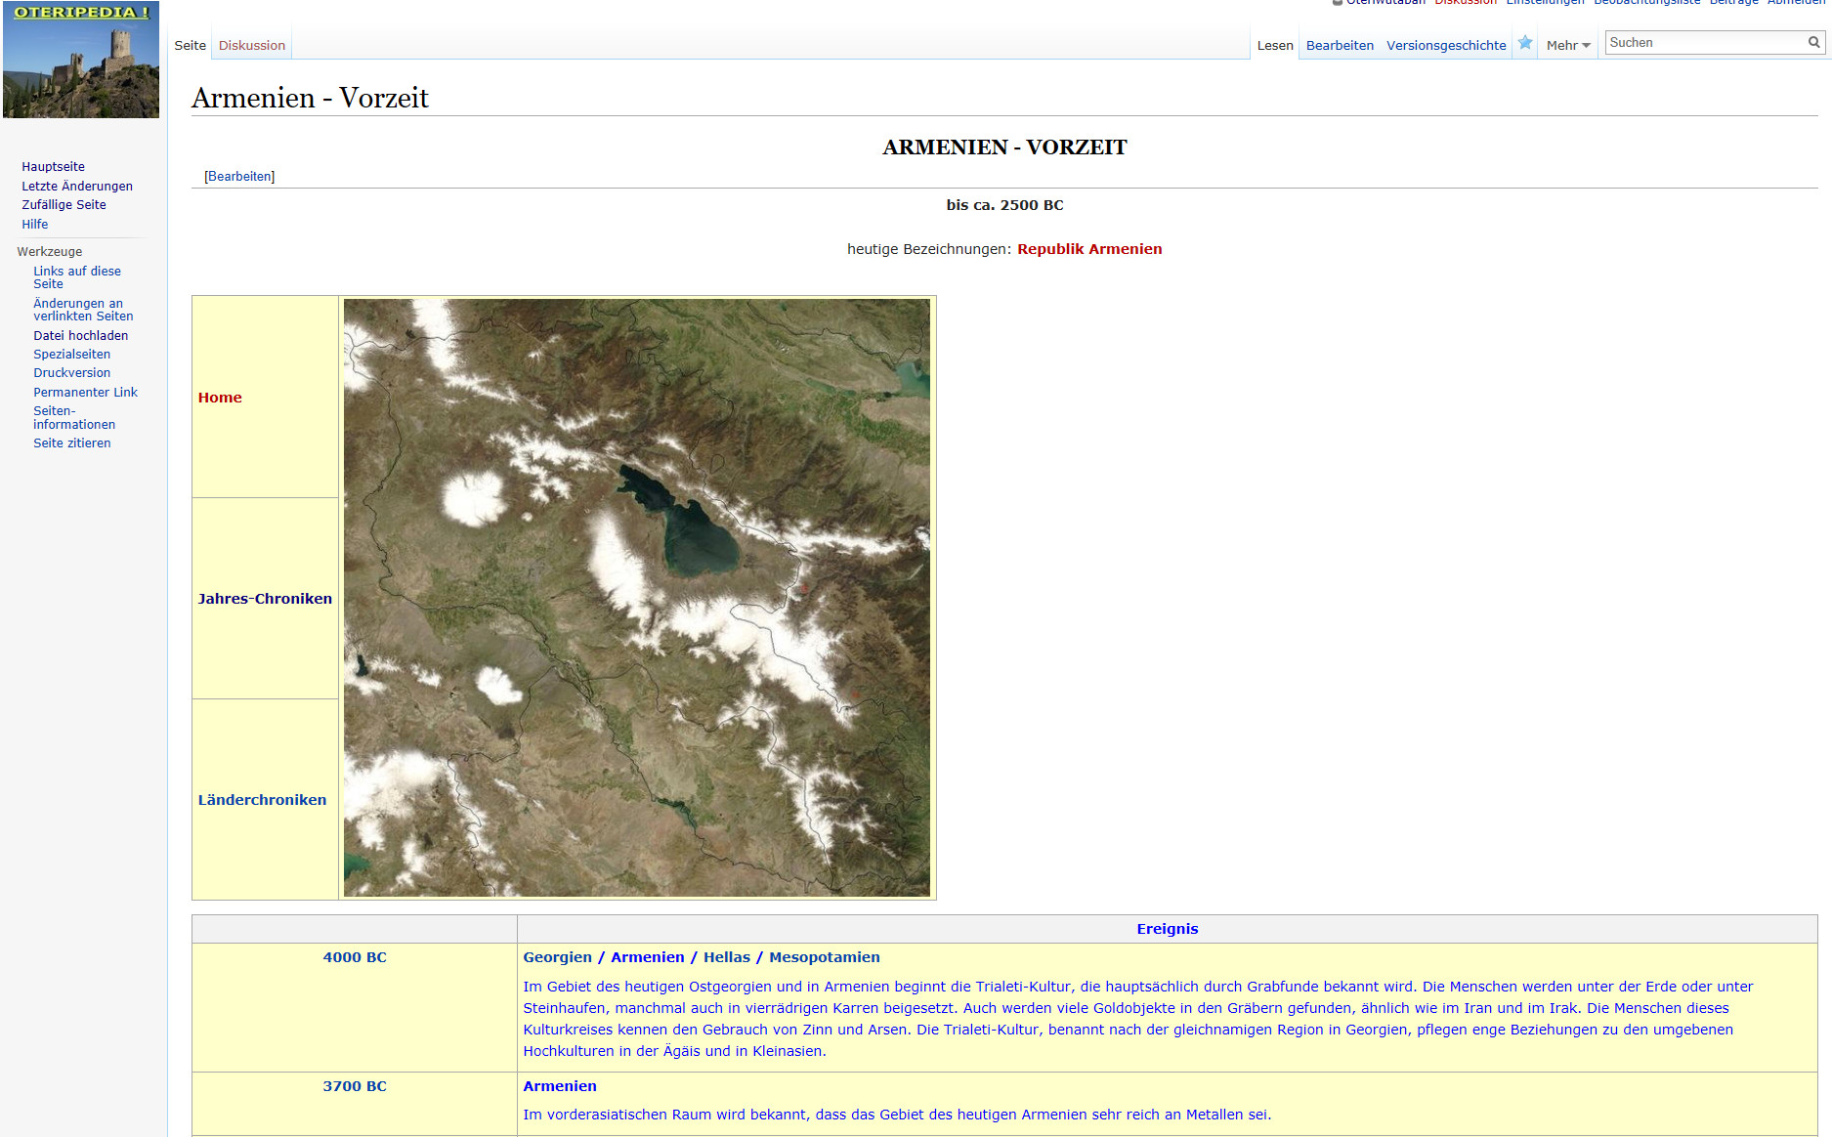Image resolution: width=1832 pixels, height=1137 pixels.
Task: Toggle the watchlist star icon
Action: pyautogui.click(x=1525, y=43)
